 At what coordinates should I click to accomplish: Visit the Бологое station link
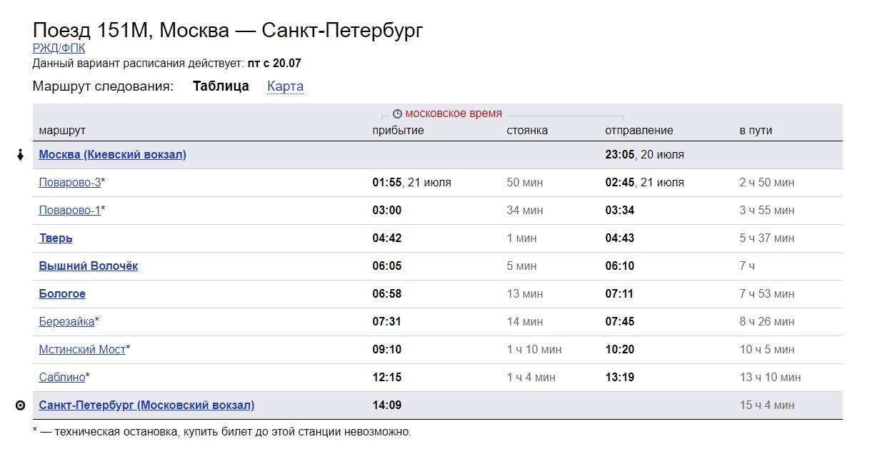point(62,294)
